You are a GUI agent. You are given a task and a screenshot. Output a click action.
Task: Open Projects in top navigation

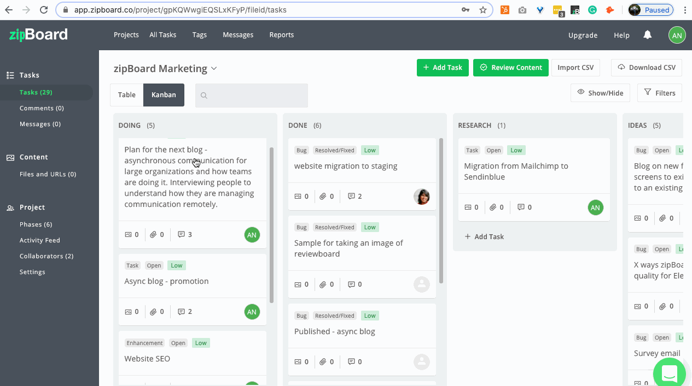pyautogui.click(x=126, y=35)
